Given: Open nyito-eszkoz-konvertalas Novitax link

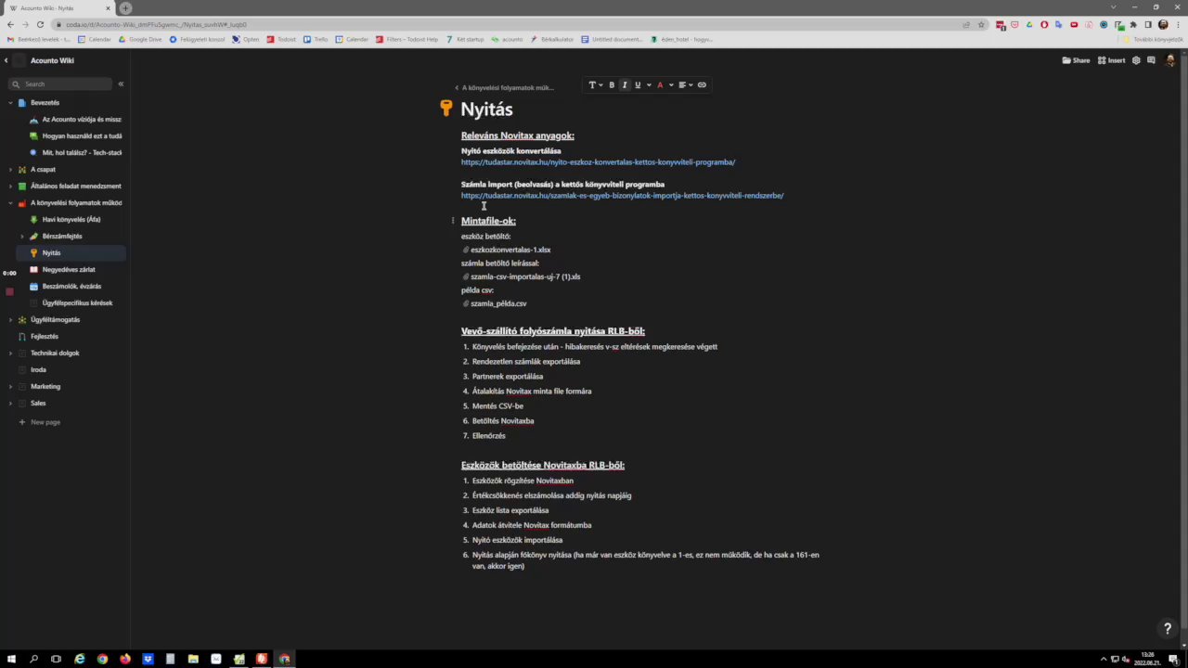Looking at the screenshot, I should point(598,162).
